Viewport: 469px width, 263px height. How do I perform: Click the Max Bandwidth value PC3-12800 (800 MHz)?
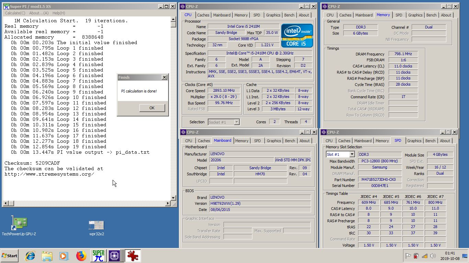(380, 161)
